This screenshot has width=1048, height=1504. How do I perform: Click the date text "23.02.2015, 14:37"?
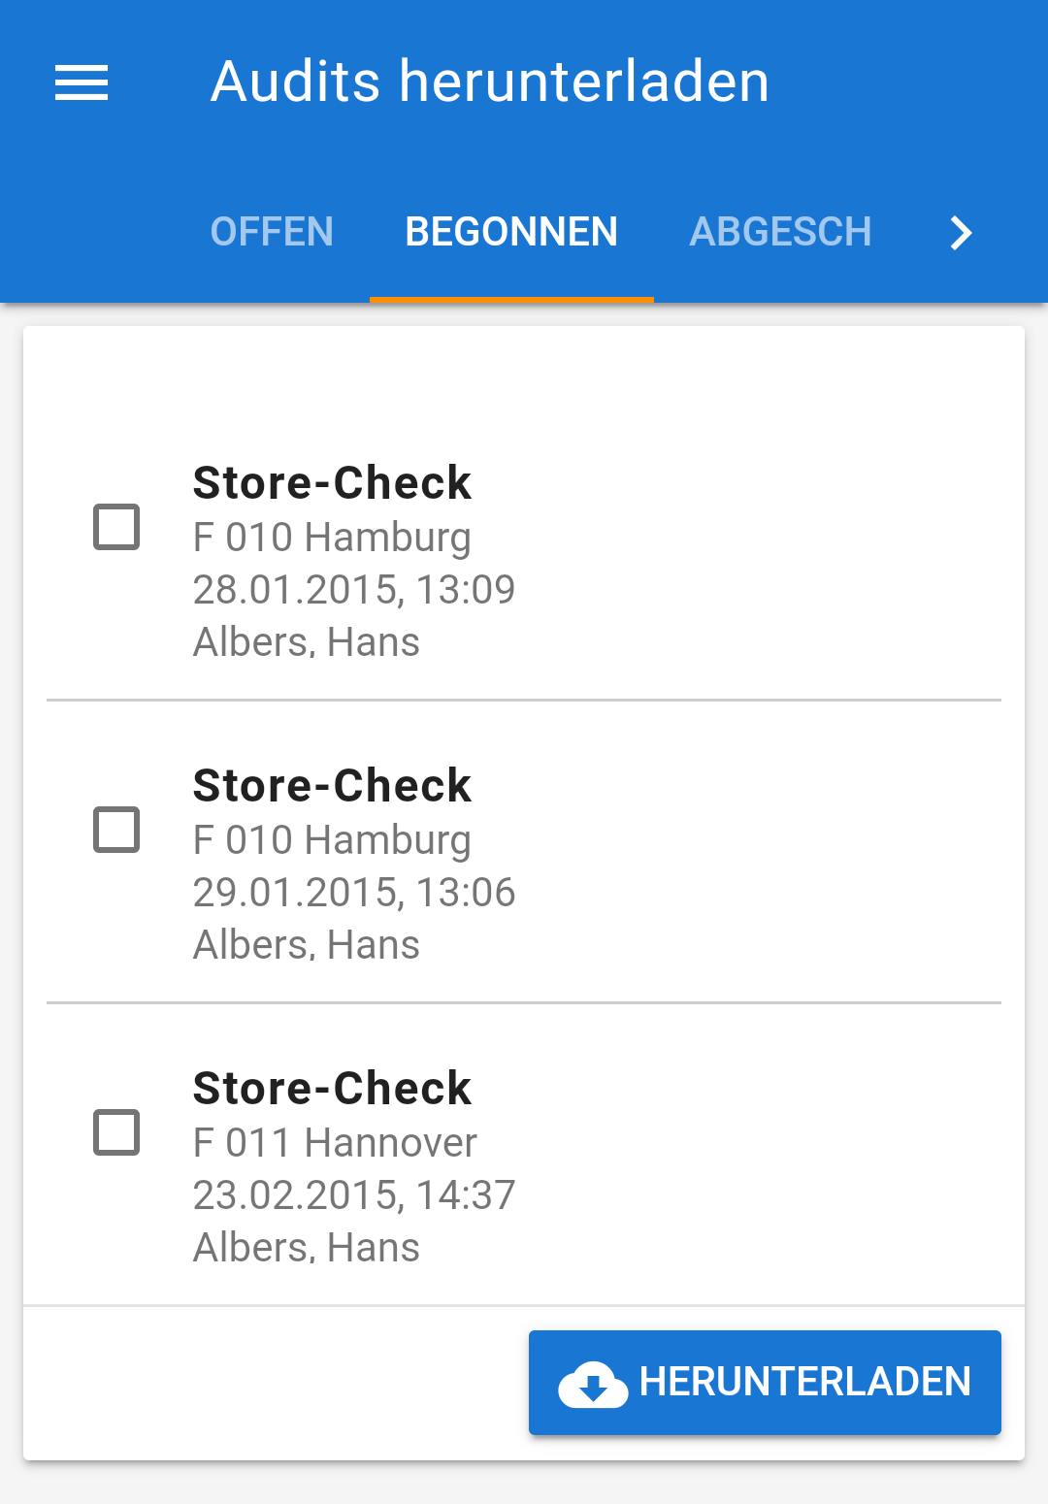[354, 1195]
